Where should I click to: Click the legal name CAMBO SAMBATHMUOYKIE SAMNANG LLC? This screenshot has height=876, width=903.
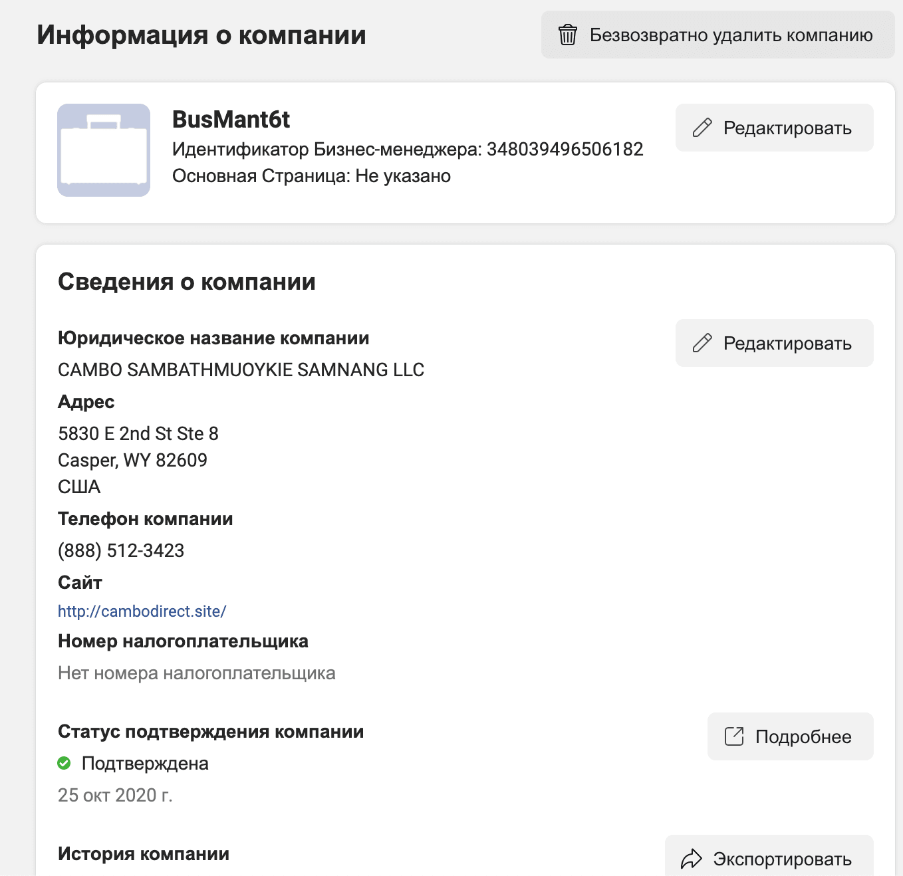[x=241, y=370]
